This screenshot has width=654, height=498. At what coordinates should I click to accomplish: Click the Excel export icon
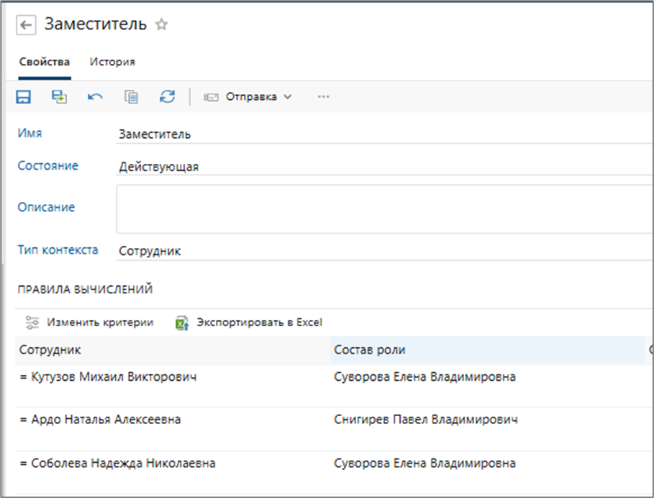(x=182, y=323)
